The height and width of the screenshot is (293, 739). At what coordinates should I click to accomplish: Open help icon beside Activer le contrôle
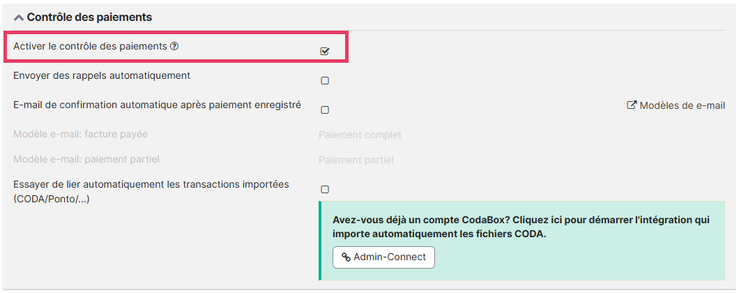point(174,47)
